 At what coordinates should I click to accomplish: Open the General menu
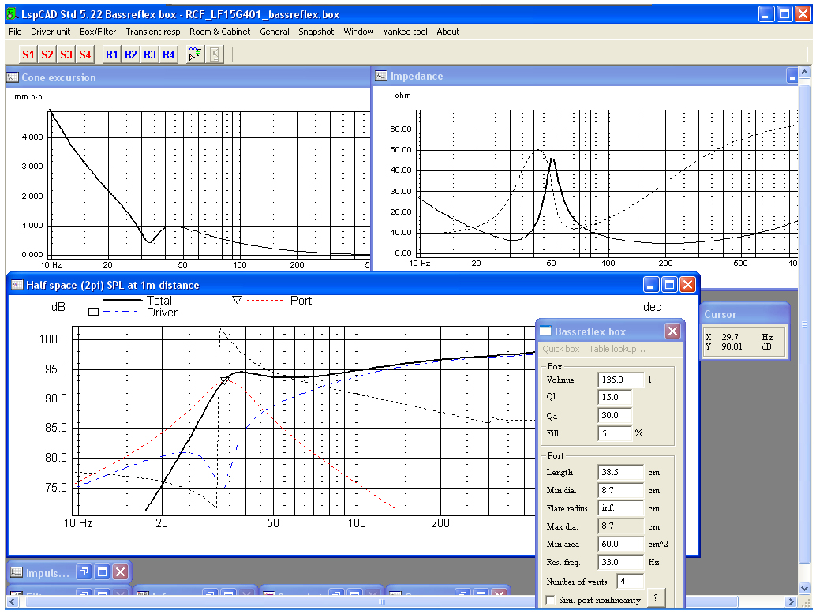275,32
